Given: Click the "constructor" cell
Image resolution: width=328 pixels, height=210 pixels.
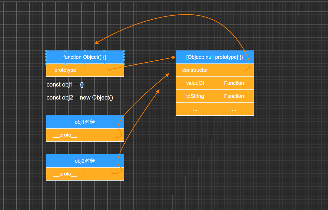Looking at the screenshot, I should coord(195,70).
